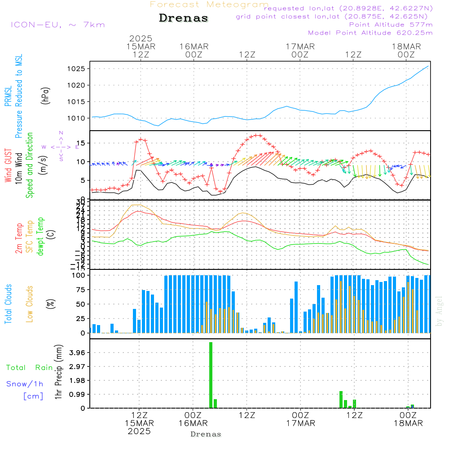Click the '(C)' temperature unit label
This screenshot has width=449, height=449.
click(51, 234)
